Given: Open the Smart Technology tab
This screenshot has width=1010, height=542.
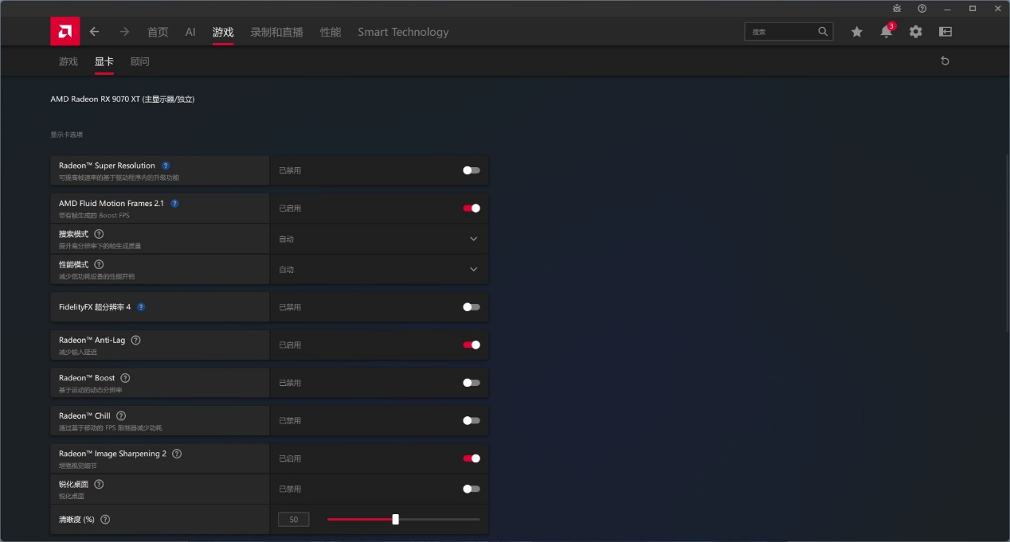Looking at the screenshot, I should (403, 32).
